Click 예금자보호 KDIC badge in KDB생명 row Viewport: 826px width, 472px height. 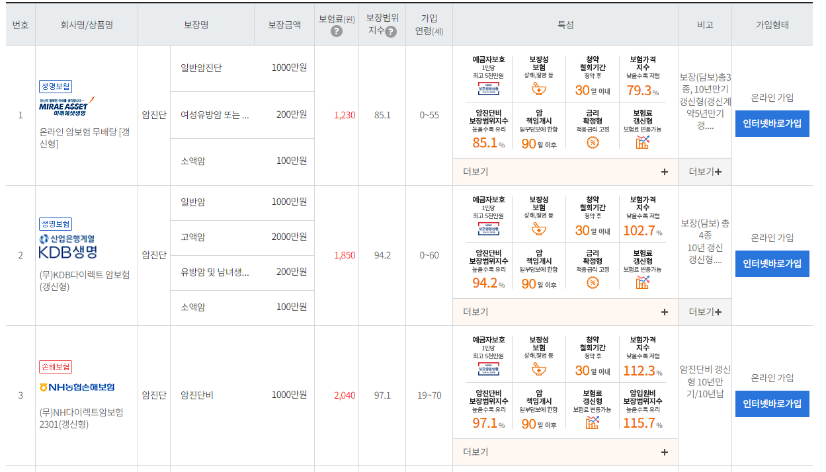point(488,229)
